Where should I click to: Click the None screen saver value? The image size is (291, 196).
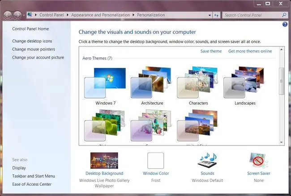point(259,180)
